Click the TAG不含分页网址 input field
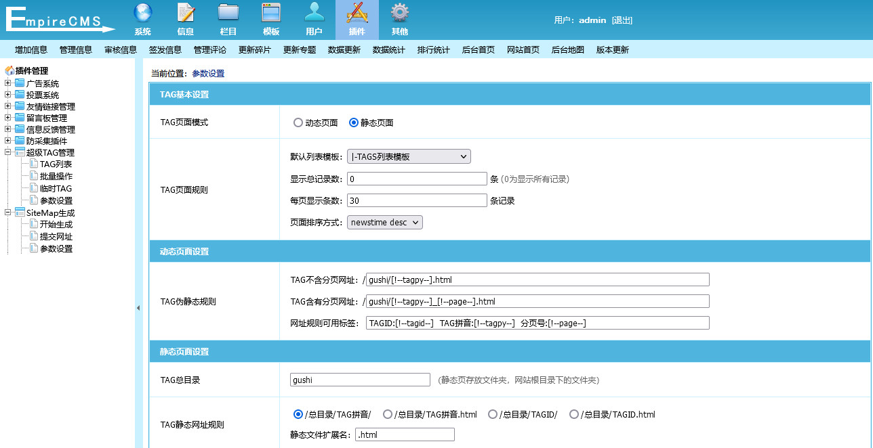The height and width of the screenshot is (448, 873). pyautogui.click(x=537, y=279)
